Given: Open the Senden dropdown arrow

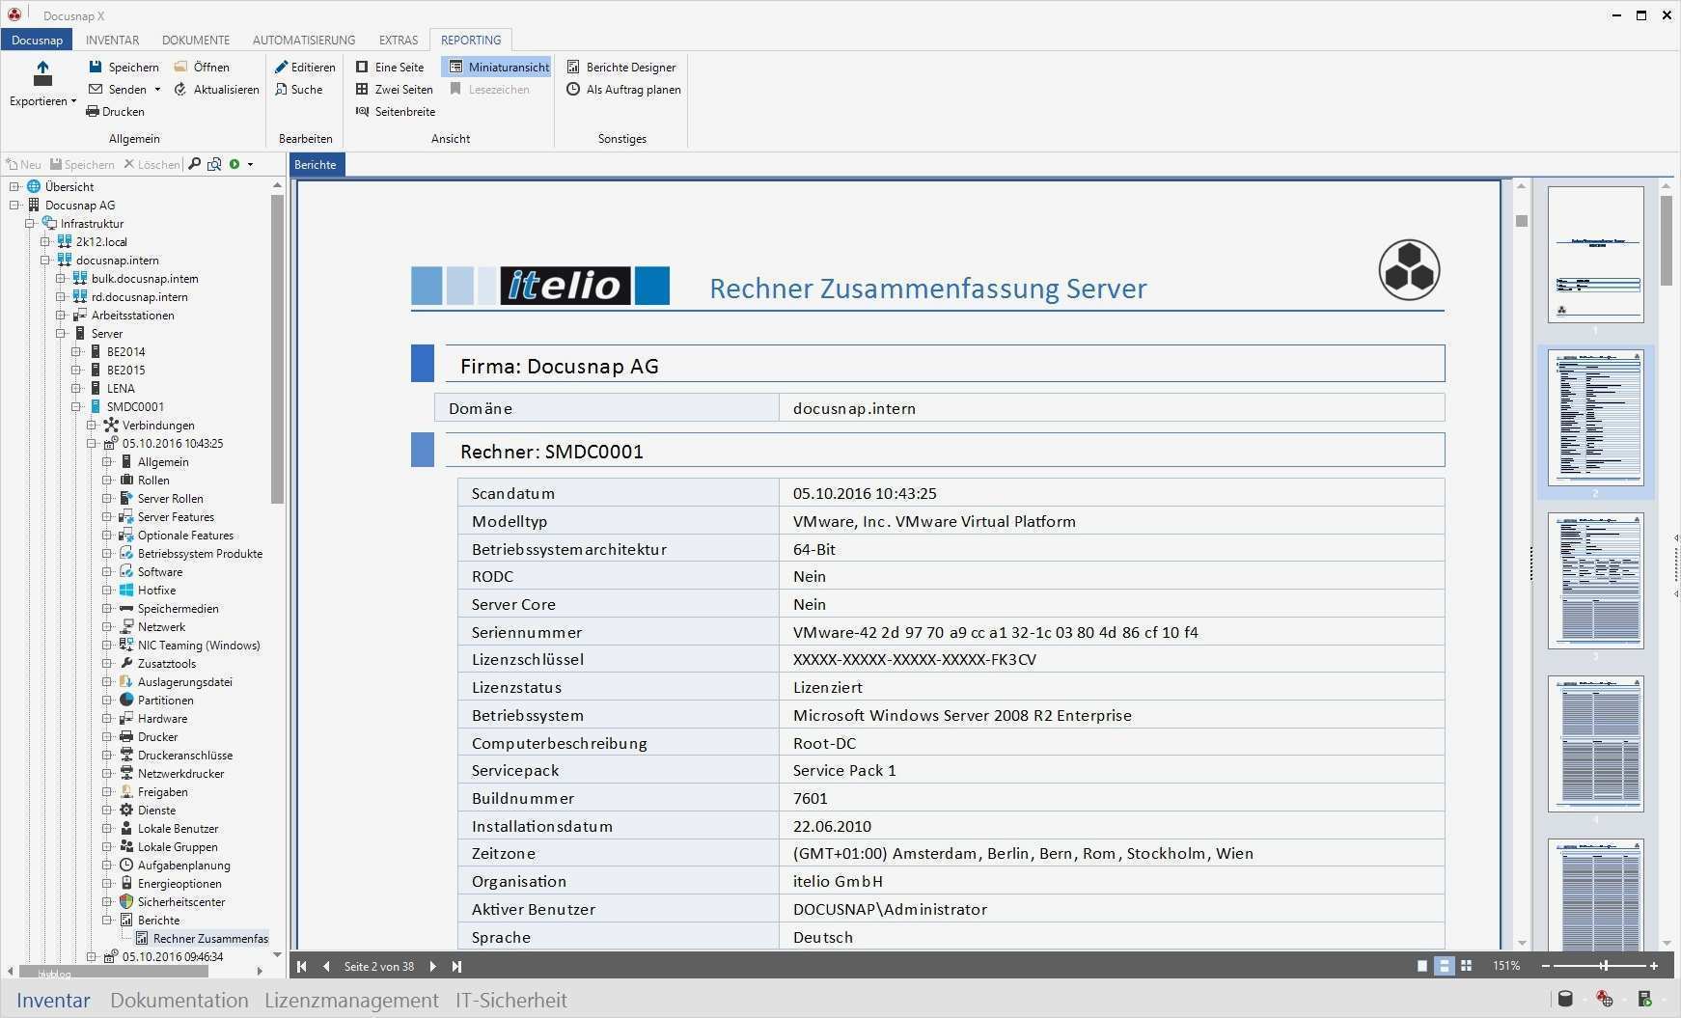Looking at the screenshot, I should tap(157, 90).
